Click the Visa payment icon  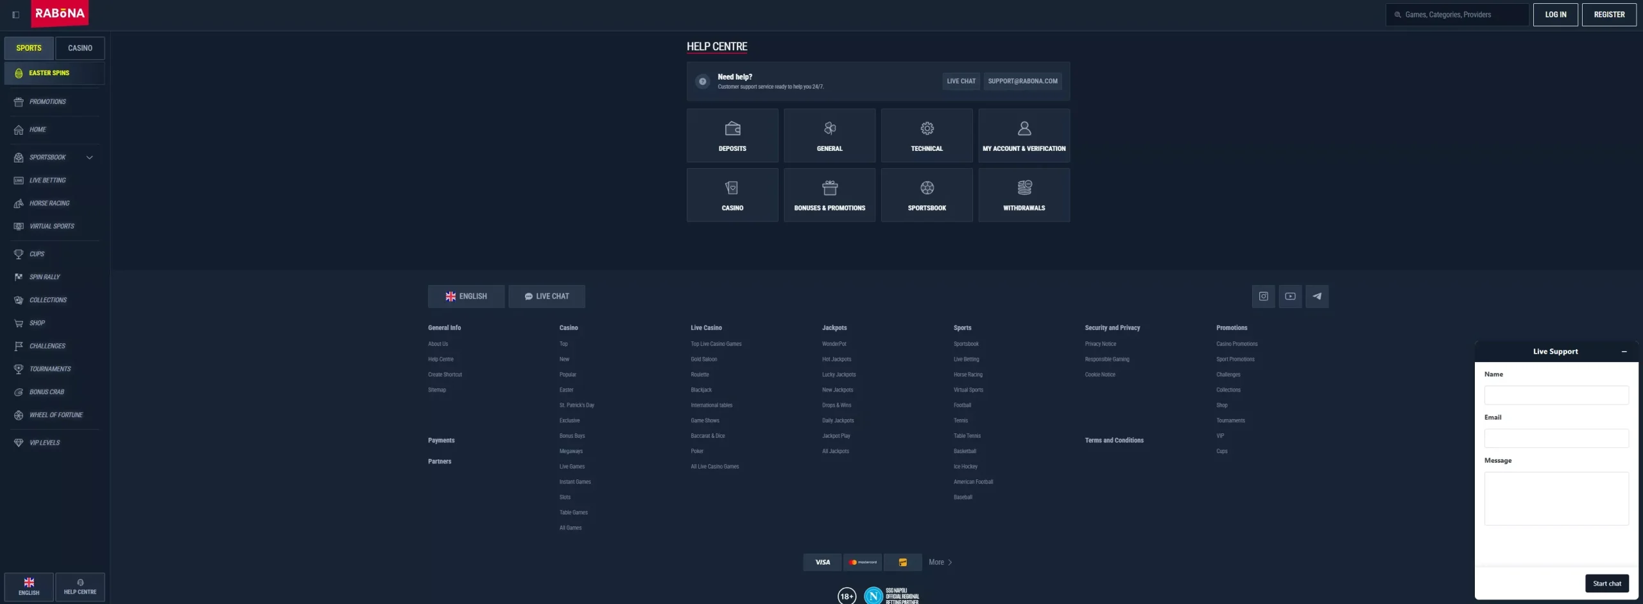[823, 562]
